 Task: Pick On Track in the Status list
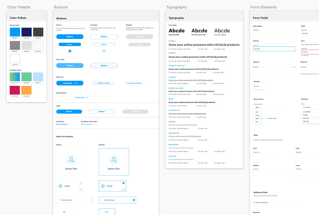[310, 118]
